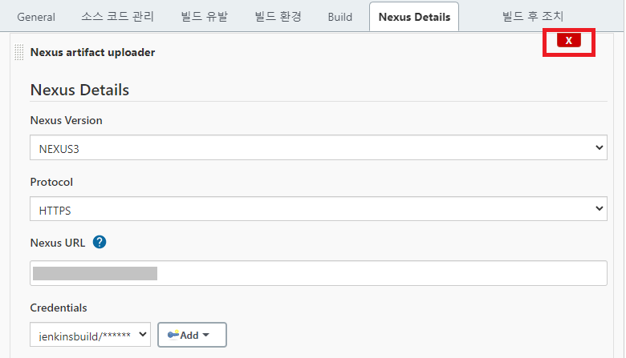Select the Nexus Details tab

[414, 17]
